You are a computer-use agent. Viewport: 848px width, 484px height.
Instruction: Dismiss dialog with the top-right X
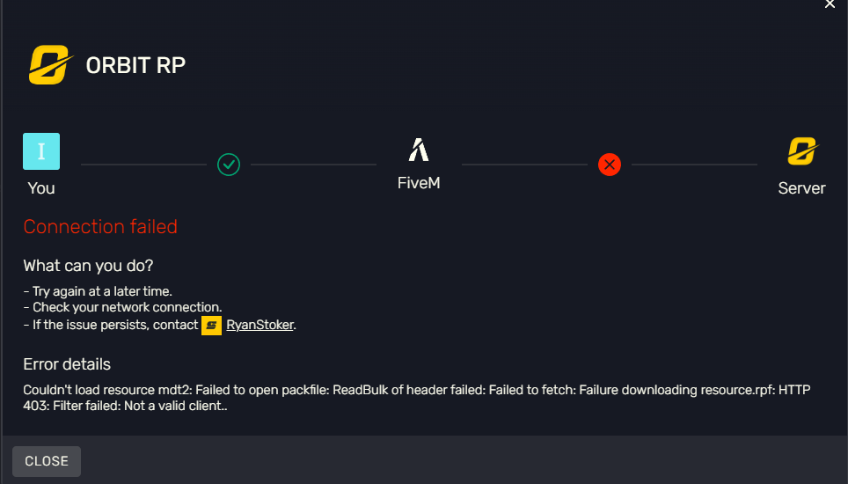[830, 5]
